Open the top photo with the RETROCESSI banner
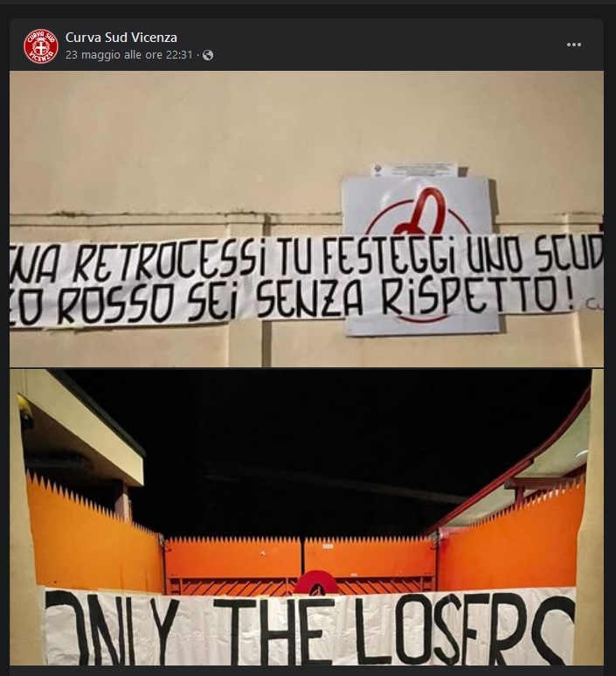Screen dimensions: 616x676 [x=307, y=219]
